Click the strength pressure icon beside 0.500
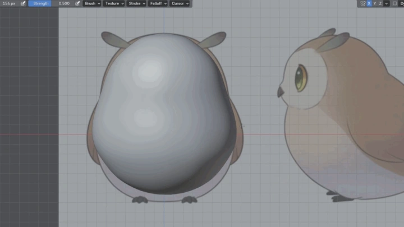Image resolution: width=404 pixels, height=227 pixels. coord(77,3)
